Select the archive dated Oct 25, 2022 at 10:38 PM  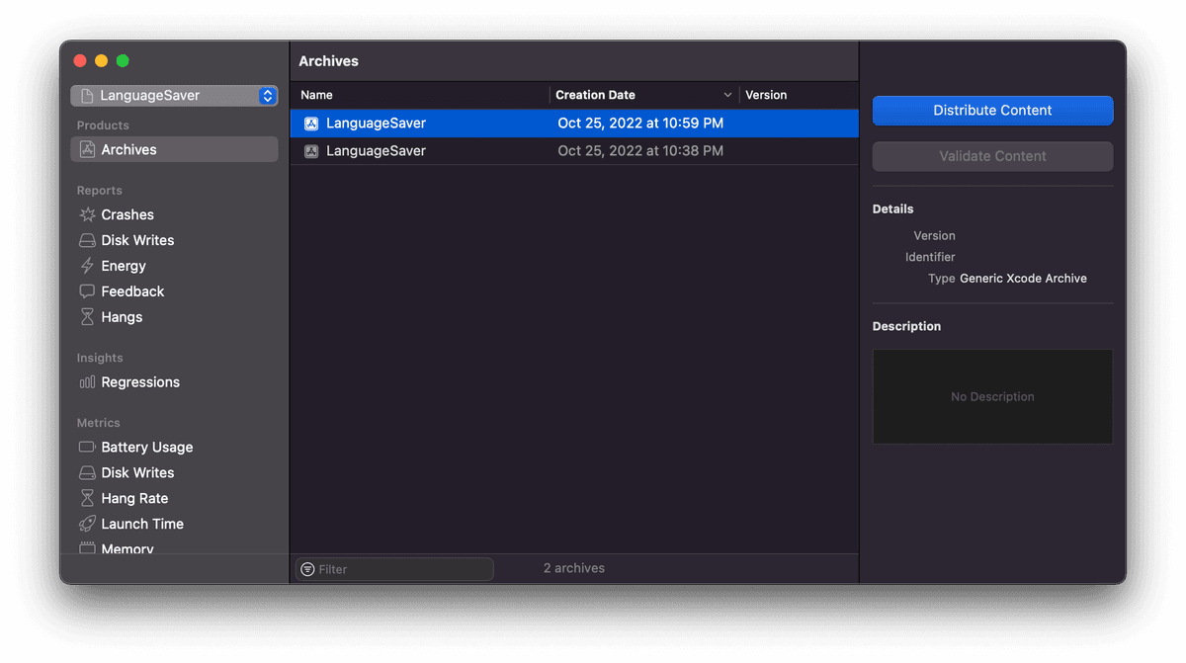tap(574, 151)
